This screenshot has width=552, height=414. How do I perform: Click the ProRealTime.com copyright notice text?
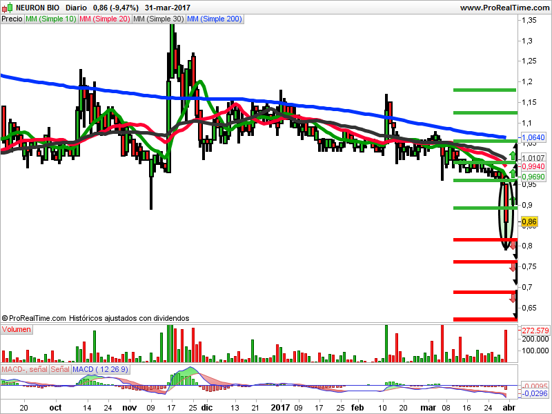coord(95,318)
